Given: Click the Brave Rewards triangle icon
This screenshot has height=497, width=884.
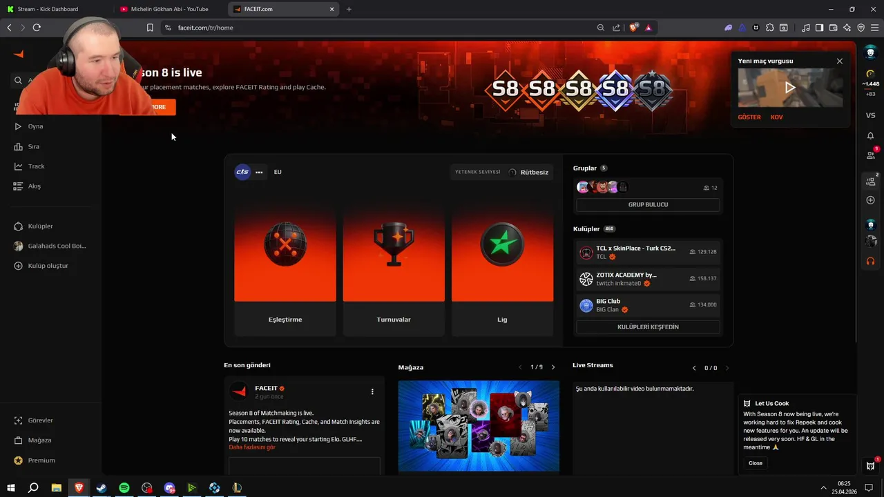Looking at the screenshot, I should click(648, 28).
